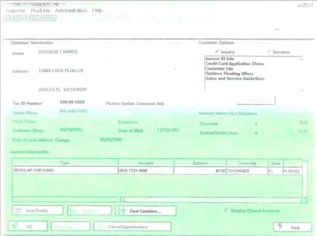Screen dimensions: 317x236
Task: Click the $0.00 balance cell
Action: (200, 171)
